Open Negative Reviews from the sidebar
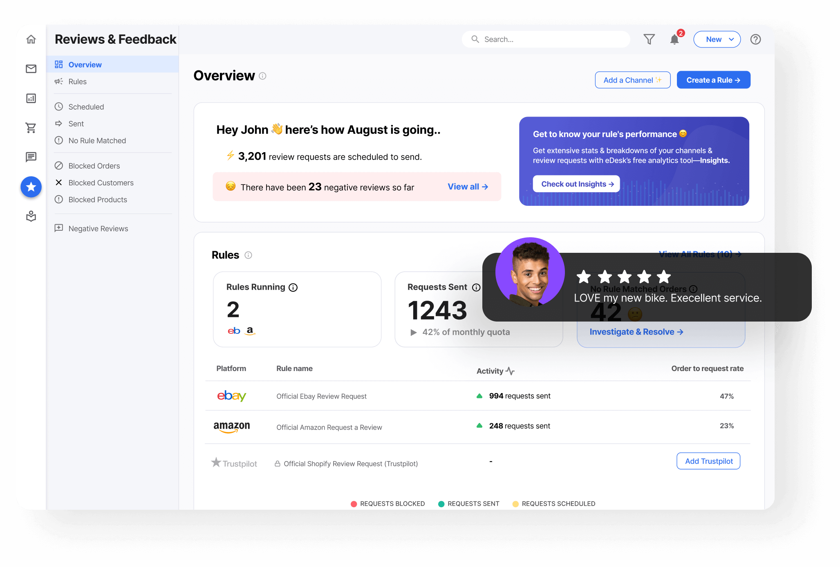This screenshot has width=840, height=567. [98, 228]
